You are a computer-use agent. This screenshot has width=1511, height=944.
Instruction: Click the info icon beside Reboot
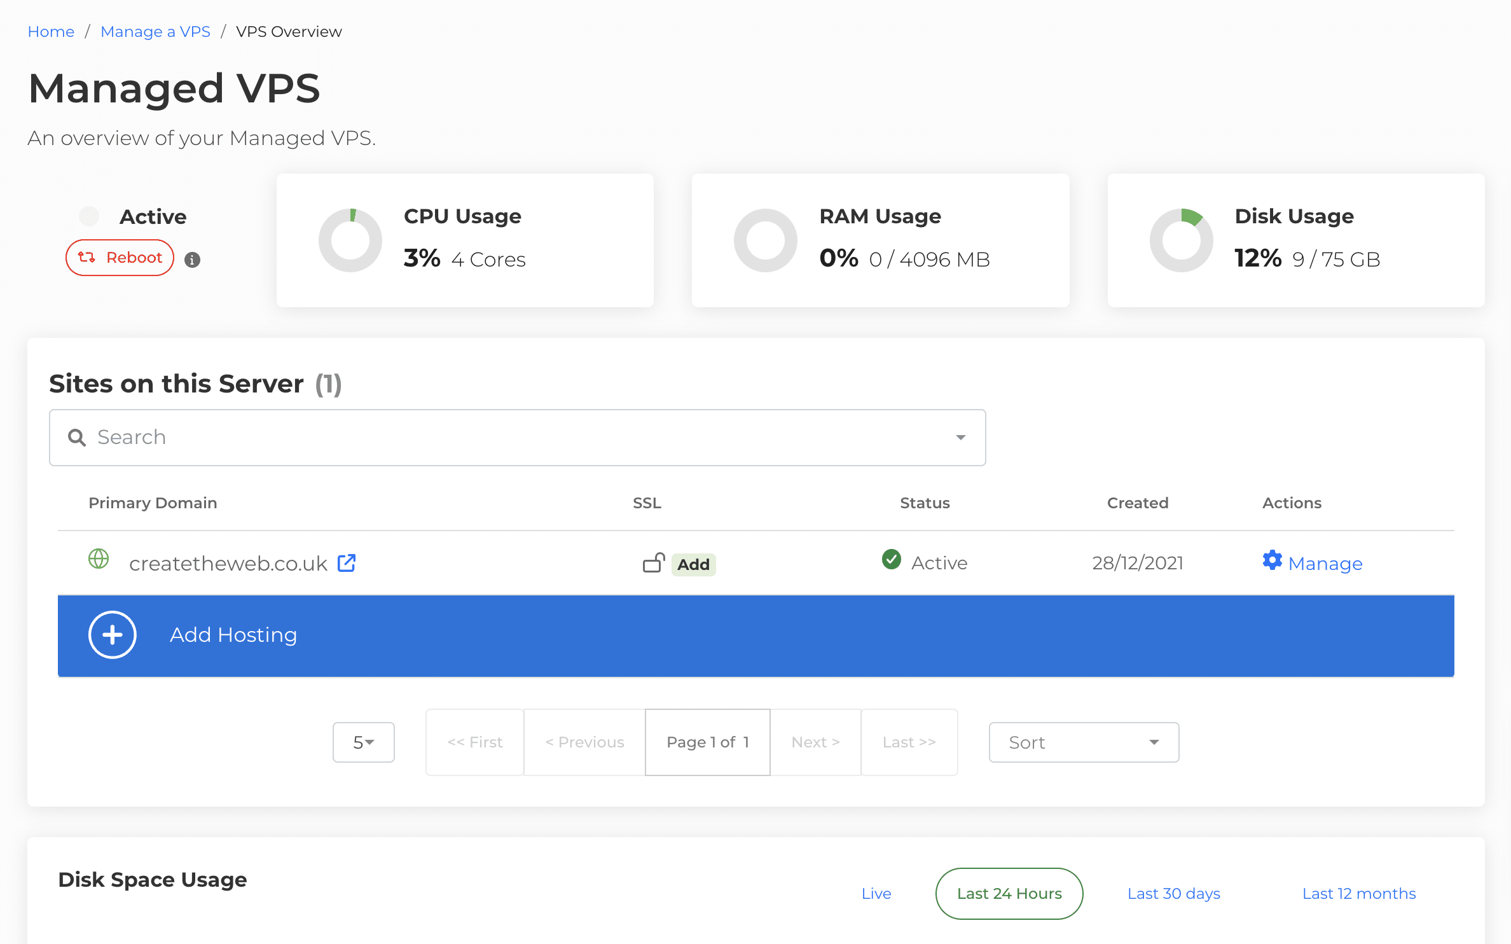click(x=192, y=260)
